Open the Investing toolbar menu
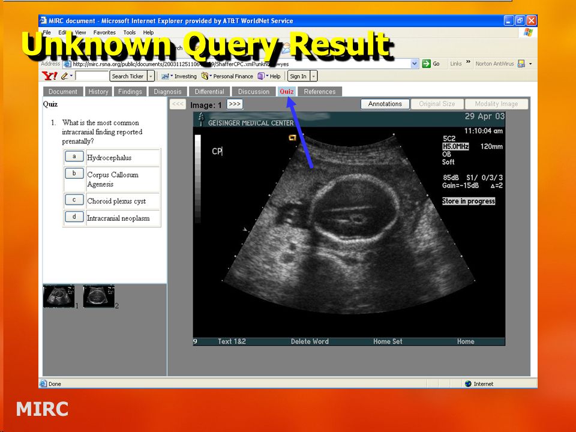Viewport: 576px width, 432px height. click(179, 76)
